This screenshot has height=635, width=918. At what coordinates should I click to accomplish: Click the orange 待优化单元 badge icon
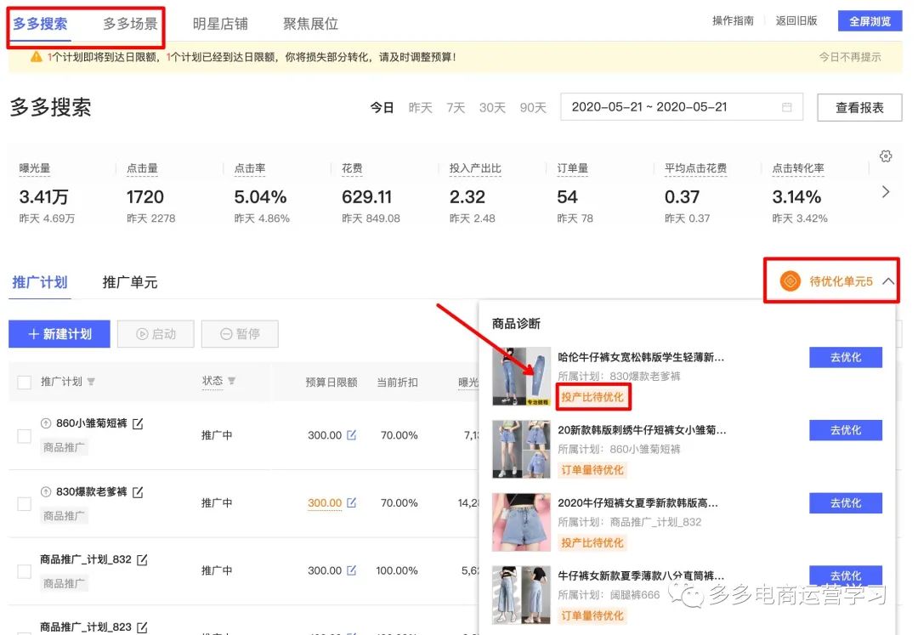(790, 281)
